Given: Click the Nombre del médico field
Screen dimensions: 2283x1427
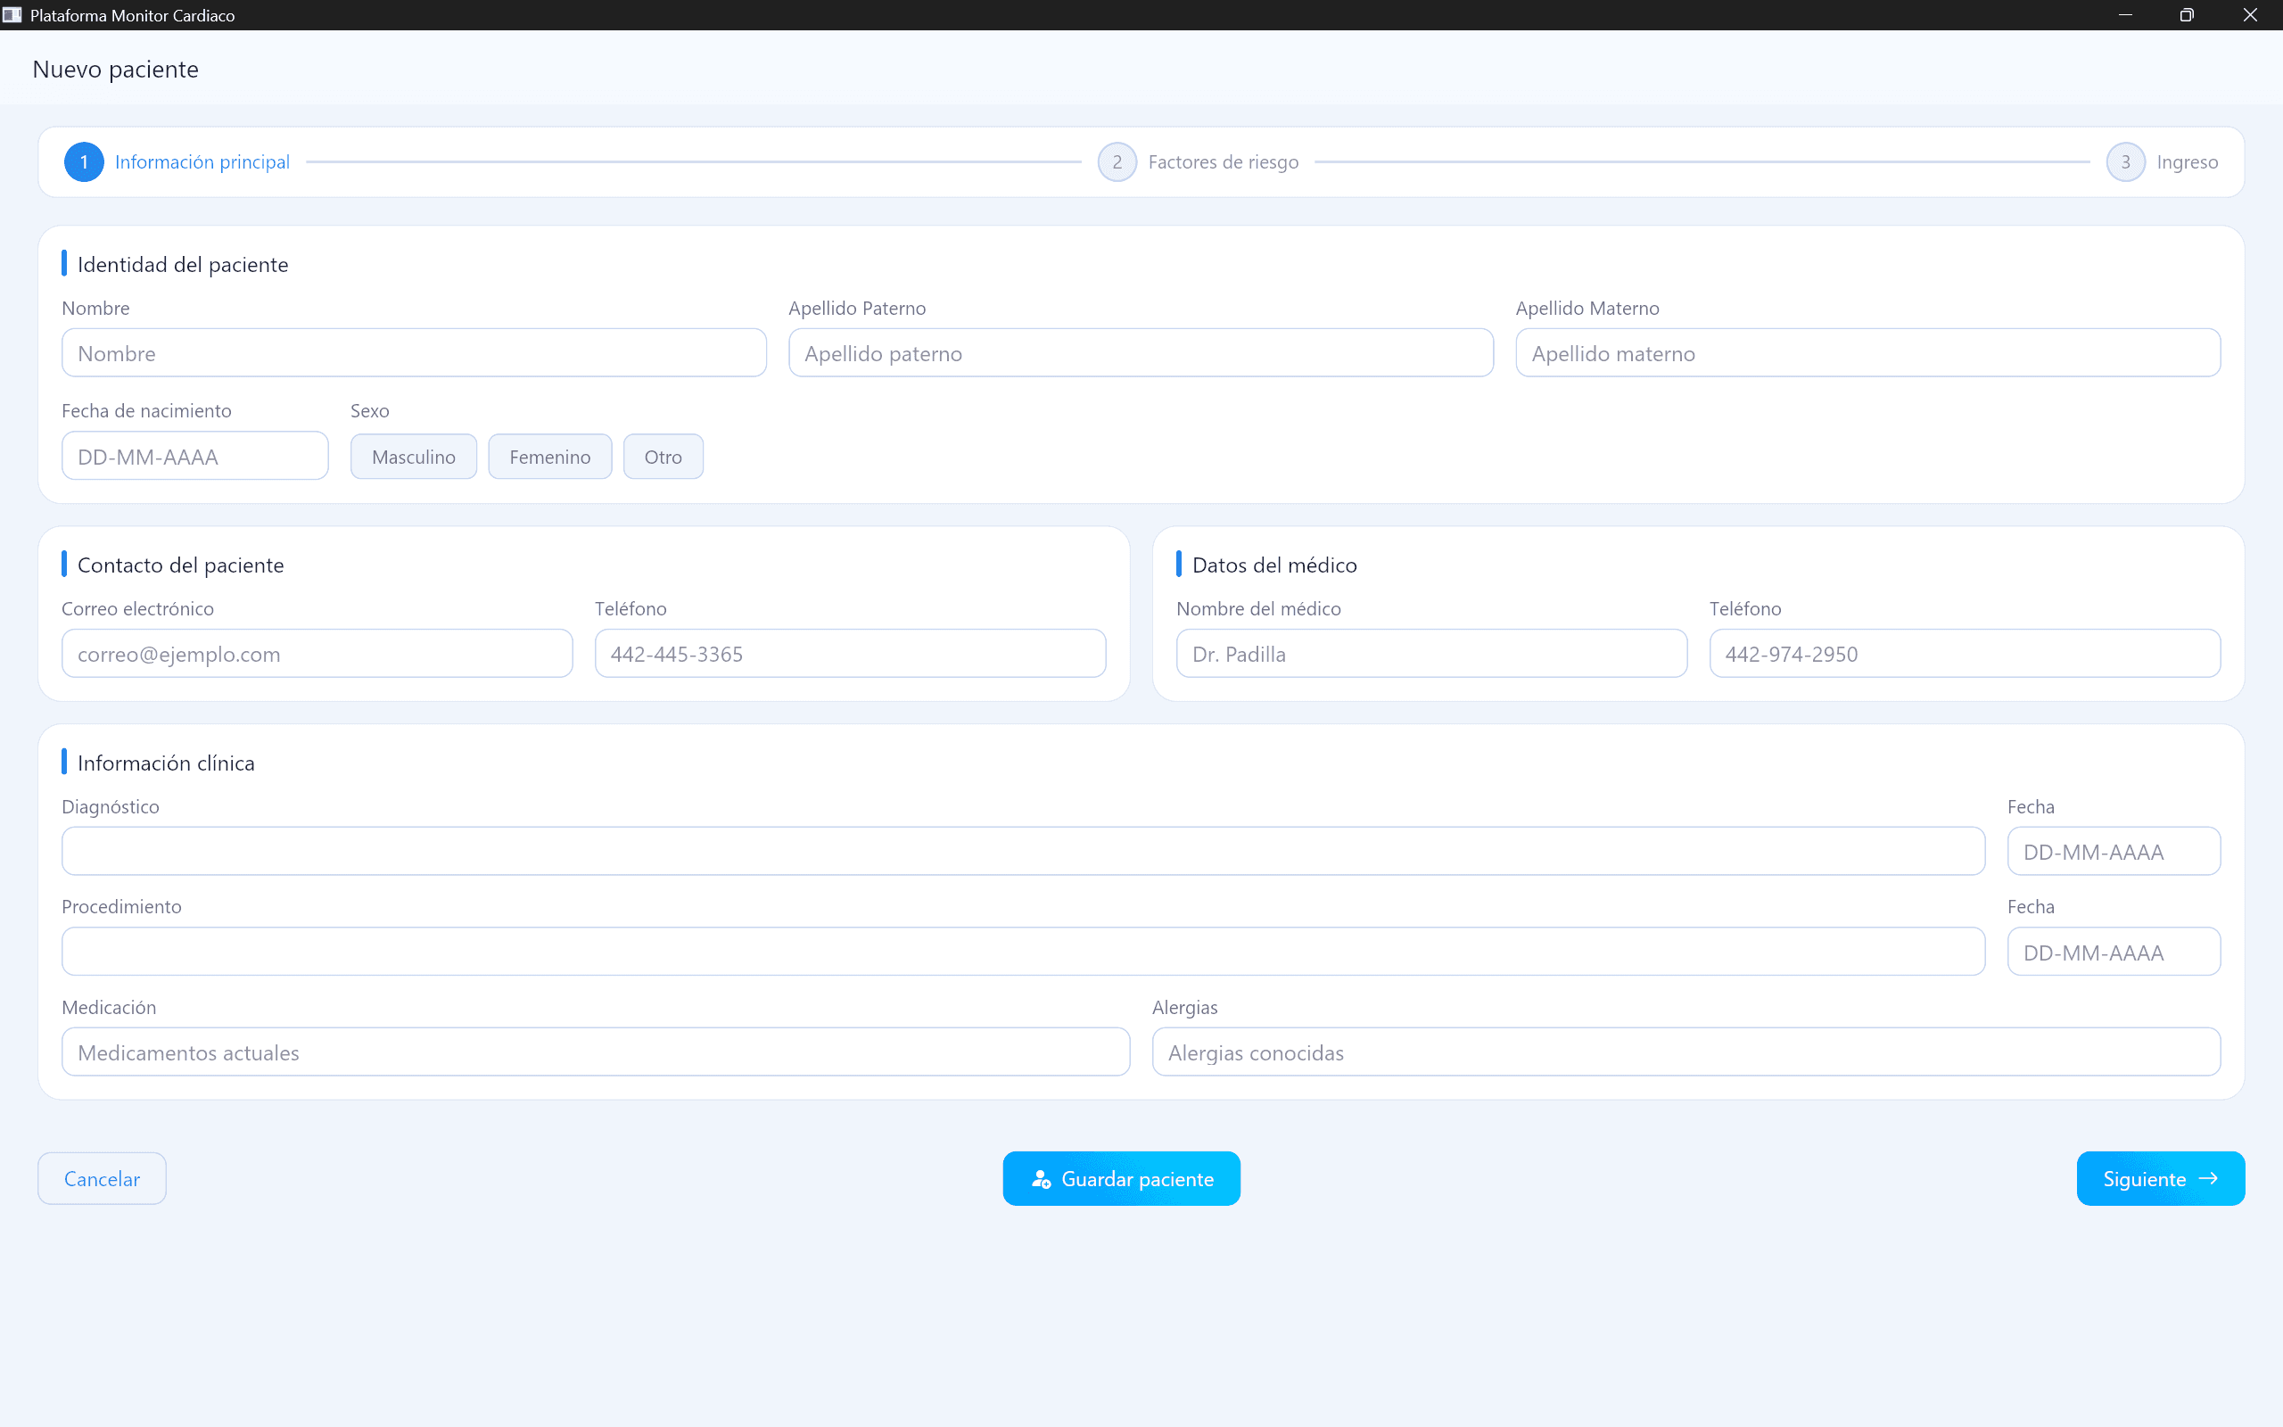Looking at the screenshot, I should click(x=1431, y=653).
